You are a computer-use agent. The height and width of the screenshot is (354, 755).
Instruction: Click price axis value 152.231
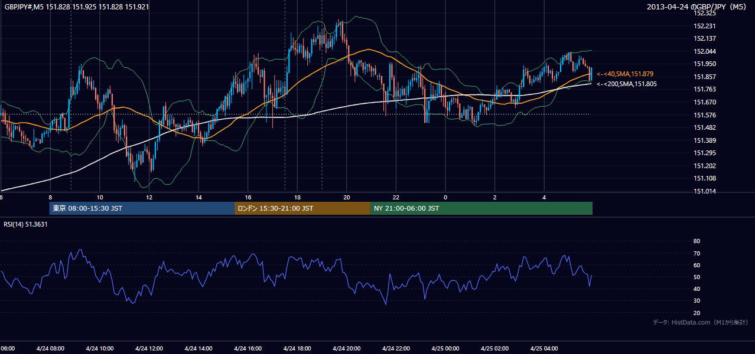click(705, 26)
